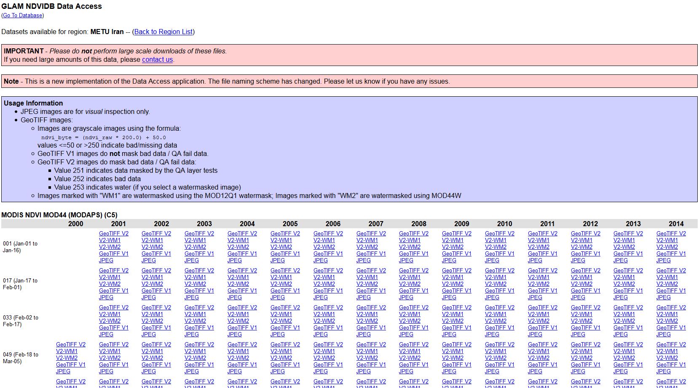This screenshot has height=388, width=699.
Task: Download GeoTIFF V2 for 2012 period 017
Action: (x=585, y=271)
